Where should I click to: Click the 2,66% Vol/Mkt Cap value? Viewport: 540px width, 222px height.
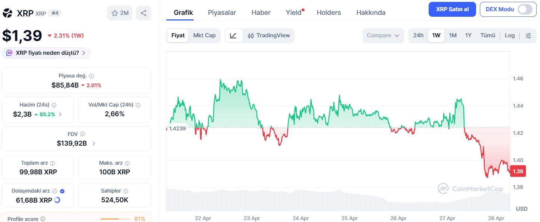click(x=115, y=114)
